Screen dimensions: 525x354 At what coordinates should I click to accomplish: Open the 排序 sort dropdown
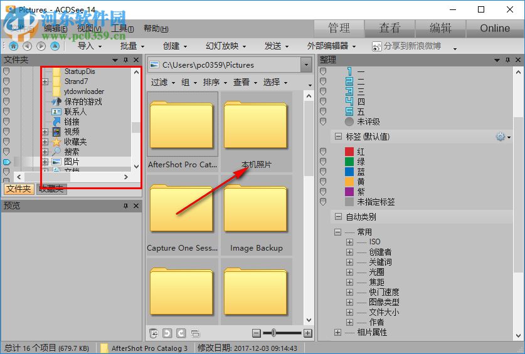click(215, 82)
